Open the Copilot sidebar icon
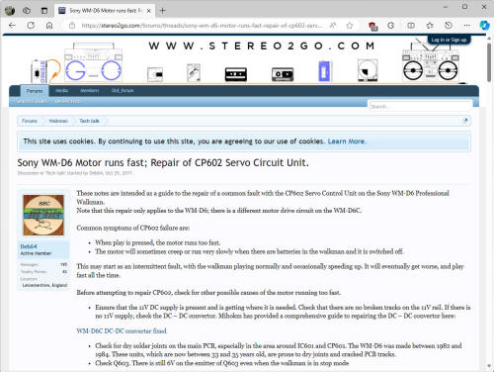Image resolution: width=494 pixels, height=372 pixels. pos(484,26)
